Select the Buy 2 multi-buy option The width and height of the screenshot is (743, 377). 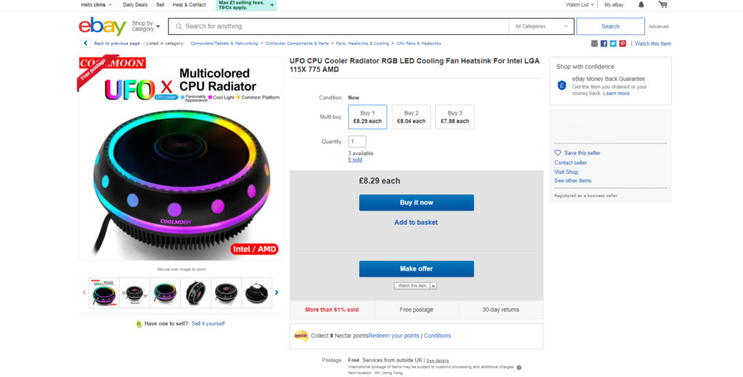pyautogui.click(x=411, y=117)
